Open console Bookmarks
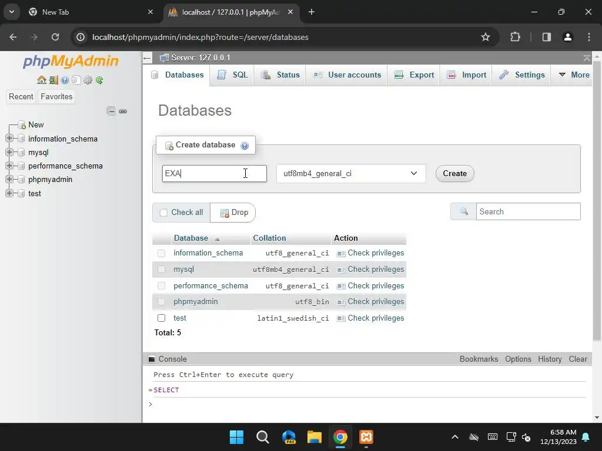 (479, 359)
